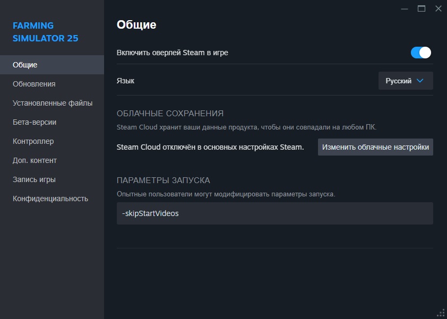Open the Русский language dropdown
The width and height of the screenshot is (447, 319).
[x=406, y=81]
